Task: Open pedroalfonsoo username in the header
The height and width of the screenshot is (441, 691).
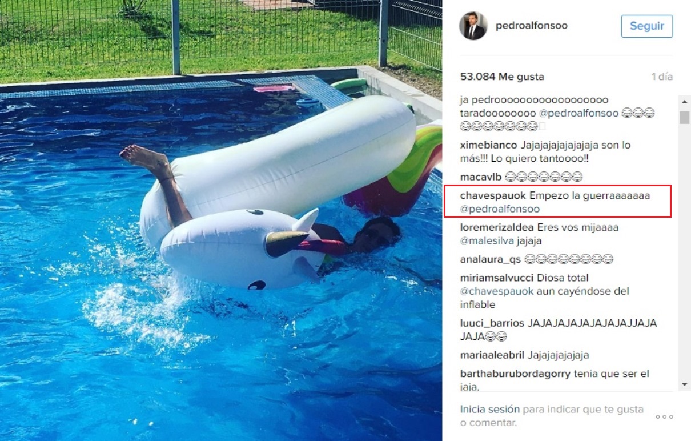Action: pos(532,26)
